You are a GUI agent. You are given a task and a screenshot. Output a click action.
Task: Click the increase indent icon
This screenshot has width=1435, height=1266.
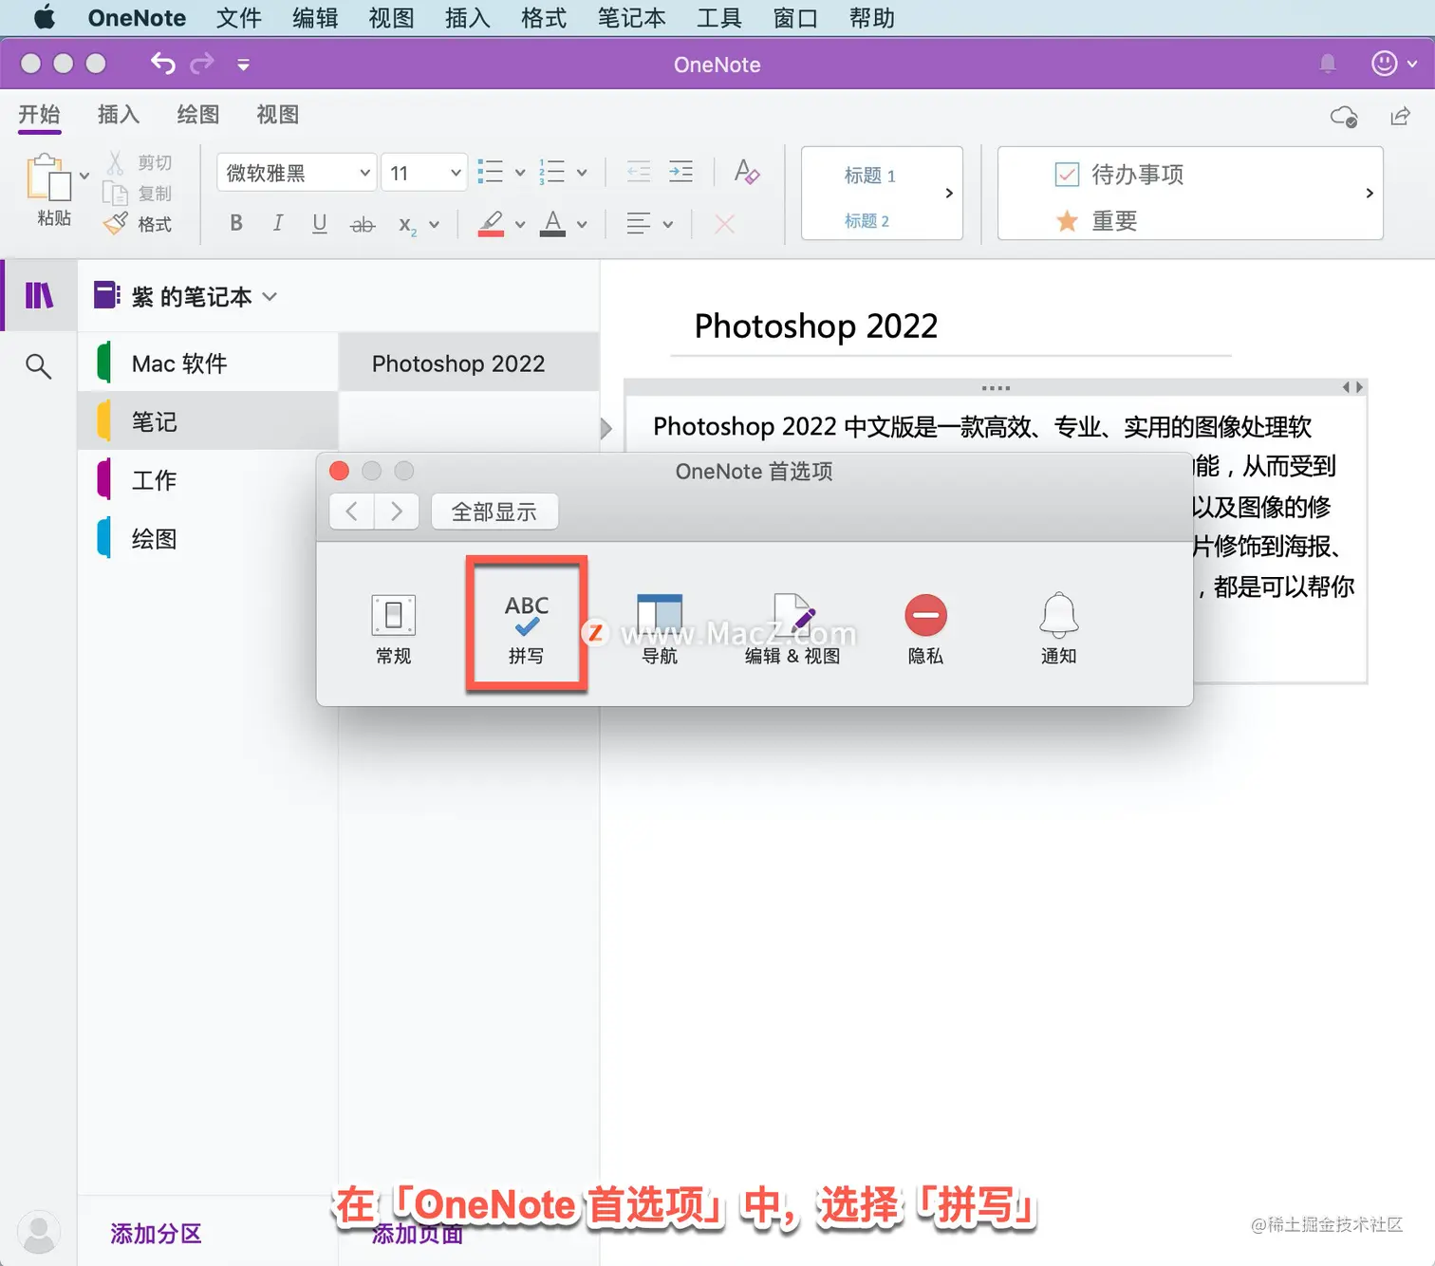point(680,172)
